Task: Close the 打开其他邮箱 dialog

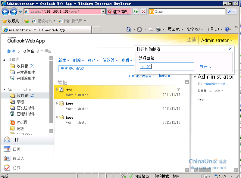Action: (230, 49)
